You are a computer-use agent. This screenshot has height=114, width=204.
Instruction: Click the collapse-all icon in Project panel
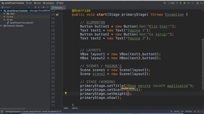[39, 7]
